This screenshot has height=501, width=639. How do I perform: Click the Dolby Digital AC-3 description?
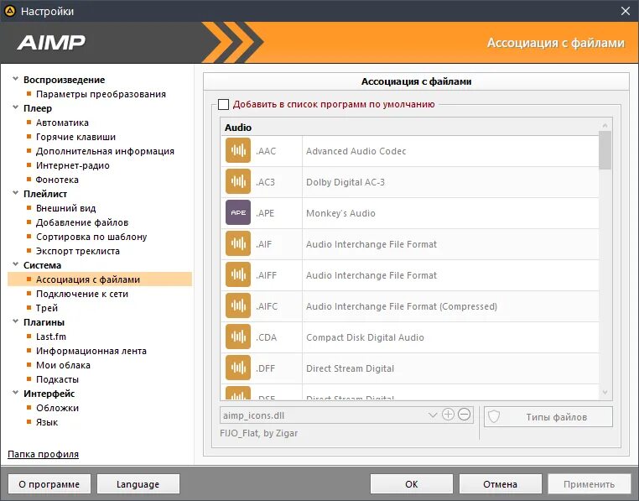pyautogui.click(x=345, y=182)
